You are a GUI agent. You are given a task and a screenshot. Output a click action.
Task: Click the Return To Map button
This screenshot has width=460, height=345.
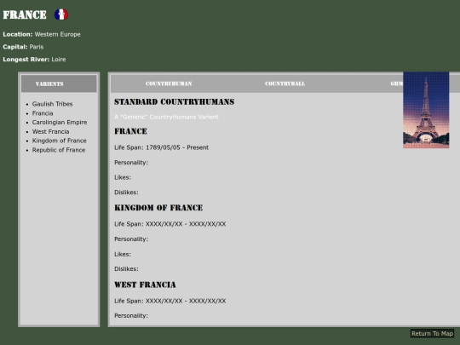pos(432,334)
